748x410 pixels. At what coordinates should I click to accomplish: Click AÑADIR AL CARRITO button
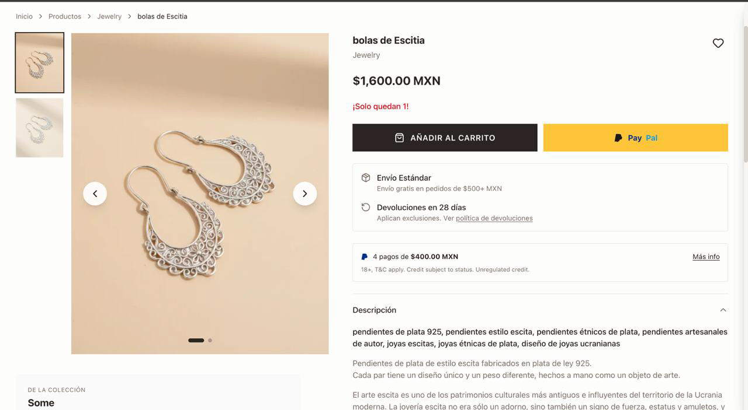tap(445, 138)
